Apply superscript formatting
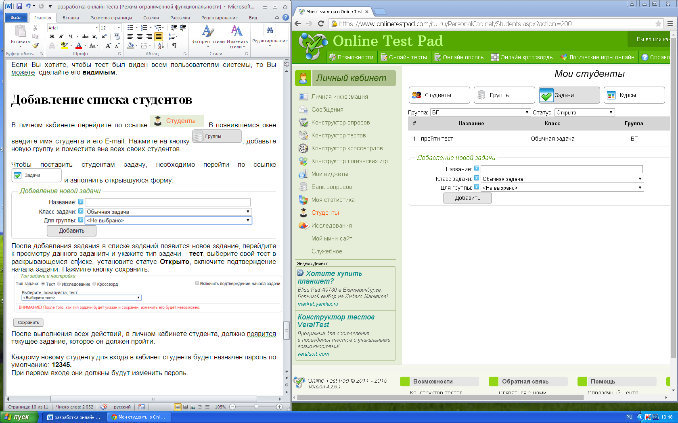 (104, 37)
